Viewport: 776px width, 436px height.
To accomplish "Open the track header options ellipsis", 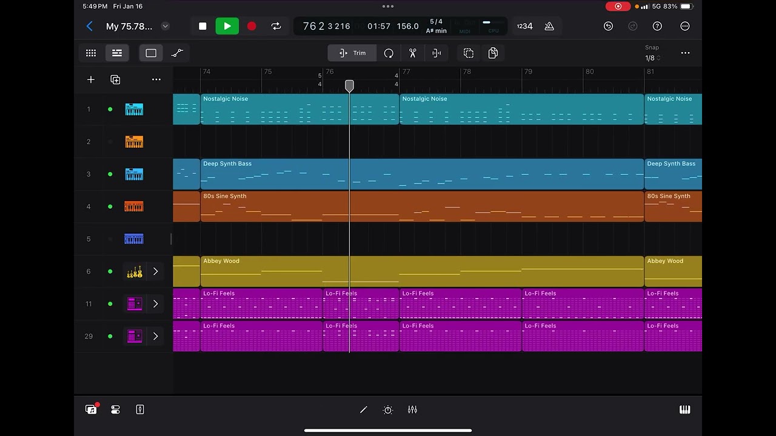I will pos(156,80).
